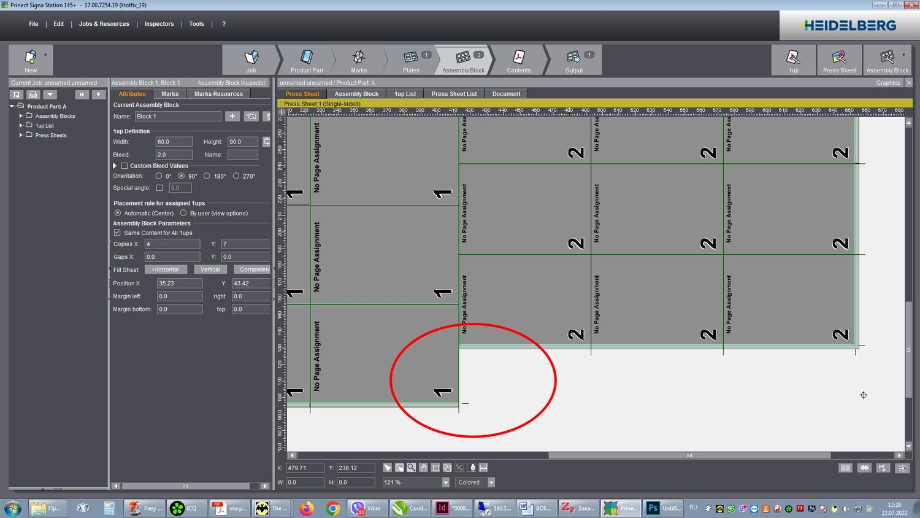This screenshot has height=518, width=920.
Task: Switch to the 1up List tab
Action: 405,94
